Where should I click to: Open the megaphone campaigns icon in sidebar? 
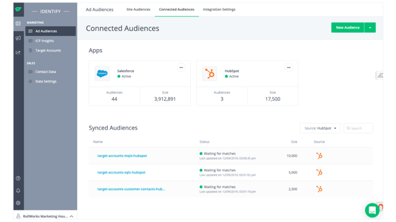[x=18, y=38]
